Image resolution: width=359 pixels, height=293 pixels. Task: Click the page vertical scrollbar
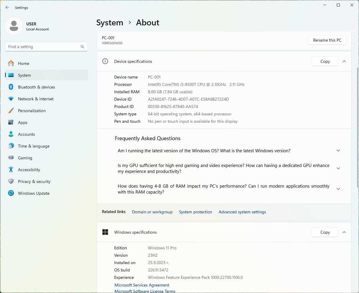(358, 127)
